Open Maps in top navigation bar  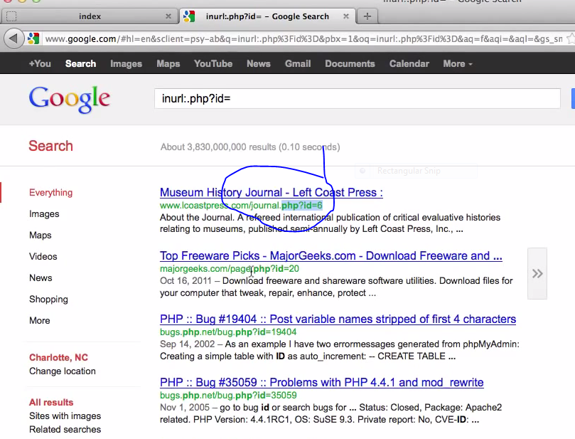point(168,64)
